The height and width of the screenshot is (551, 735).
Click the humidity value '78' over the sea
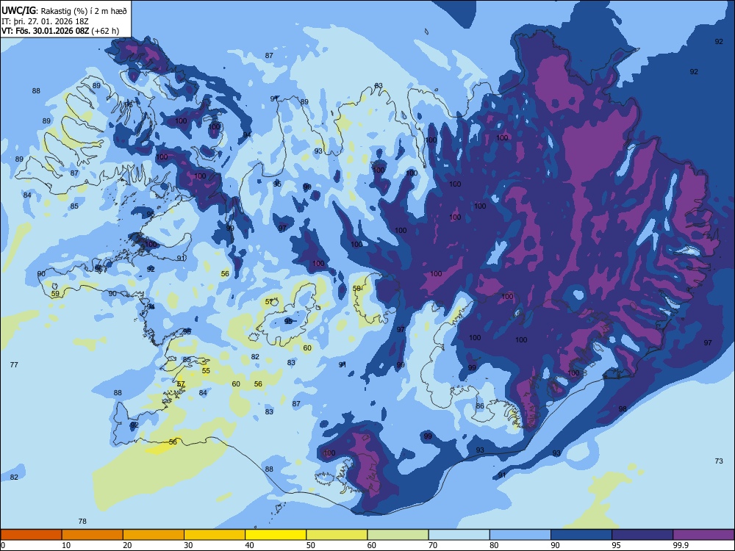click(82, 521)
